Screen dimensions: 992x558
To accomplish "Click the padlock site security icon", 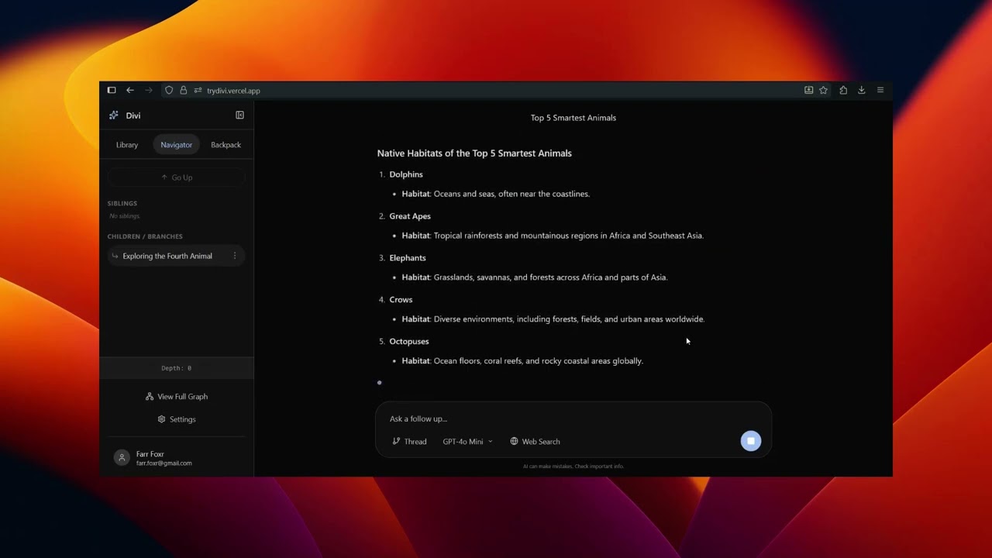I will pyautogui.click(x=184, y=91).
